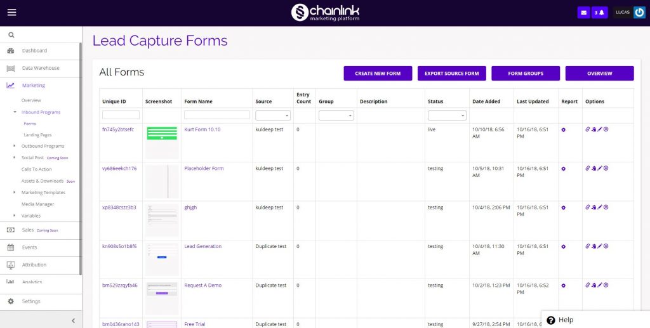Open Media Manager menu item
The image size is (650, 328).
coord(37,204)
